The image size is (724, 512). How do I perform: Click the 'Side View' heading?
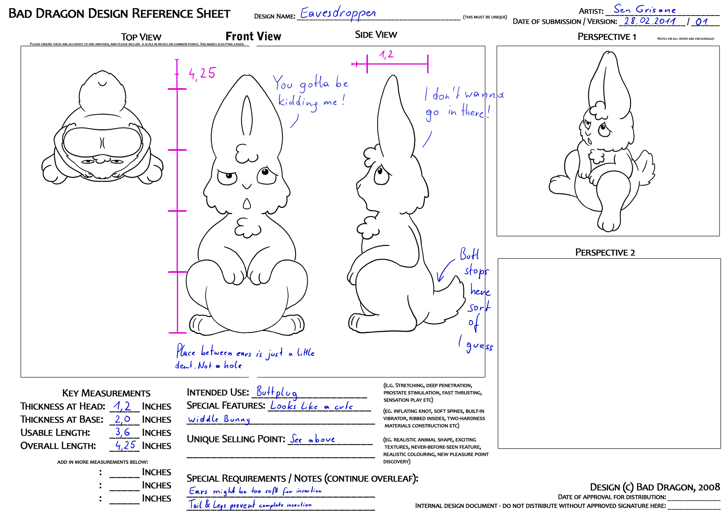376,34
